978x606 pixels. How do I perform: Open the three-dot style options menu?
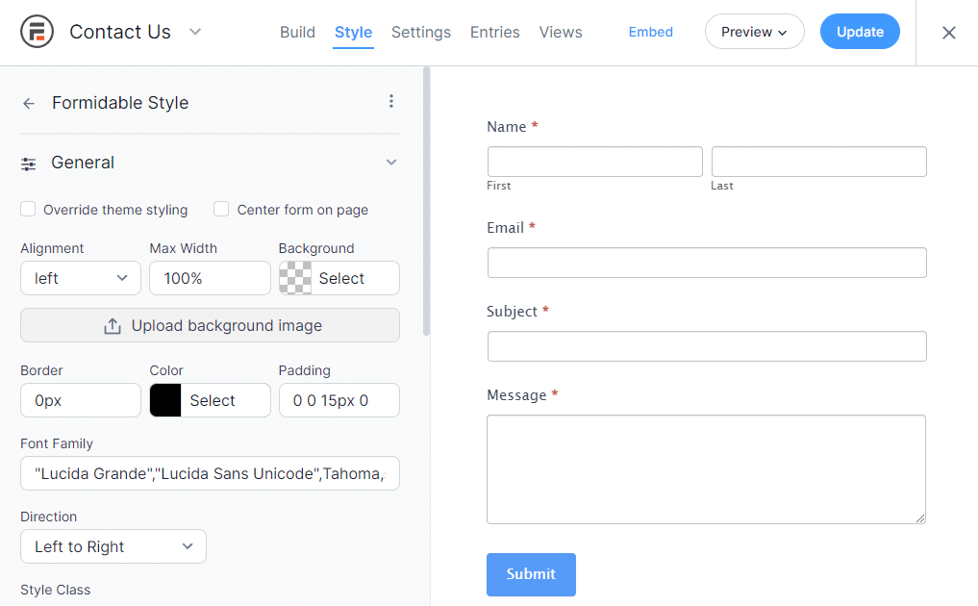click(x=391, y=102)
